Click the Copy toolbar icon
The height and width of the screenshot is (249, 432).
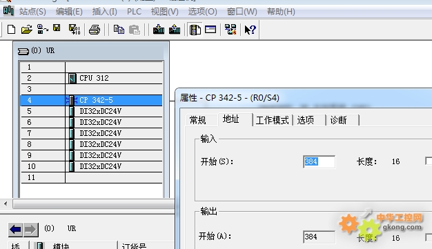click(119, 29)
